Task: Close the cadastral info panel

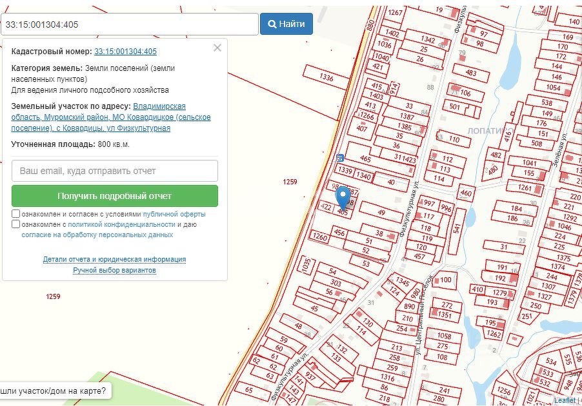Action: [217, 48]
